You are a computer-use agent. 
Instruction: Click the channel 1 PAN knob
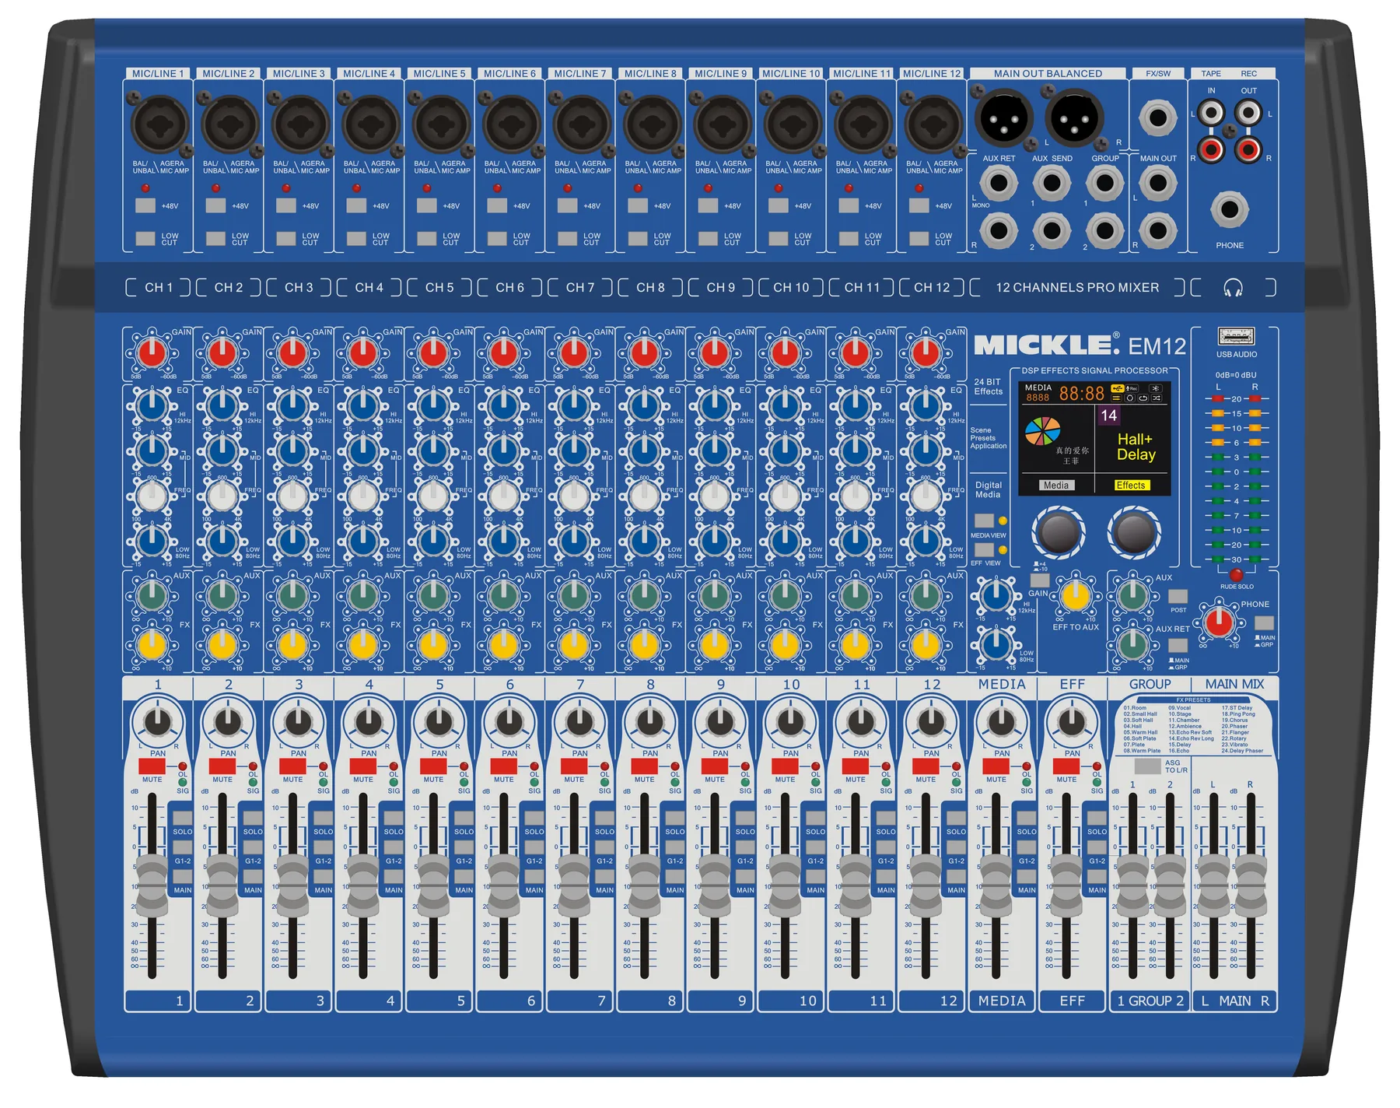coord(158,723)
